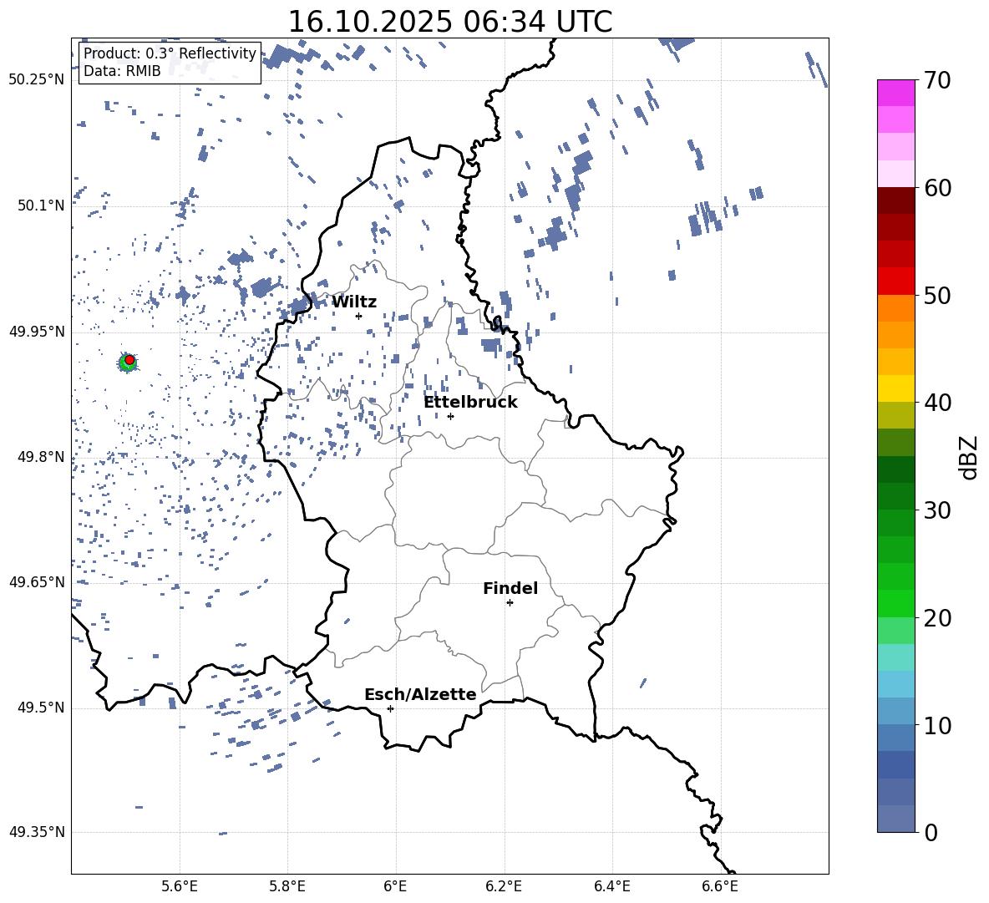Click the colorbar tick value 40
Viewport: 989px width, 903px height.
coord(937,403)
